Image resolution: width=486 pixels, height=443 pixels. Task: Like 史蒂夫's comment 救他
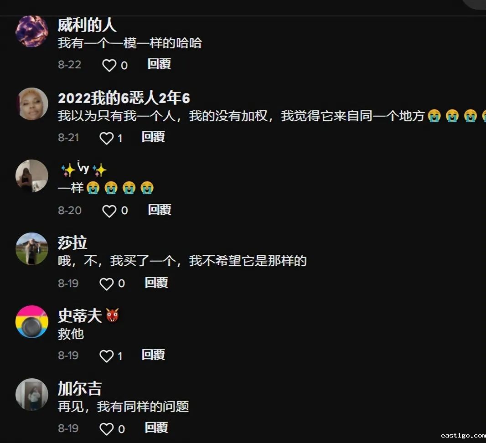[x=106, y=356]
